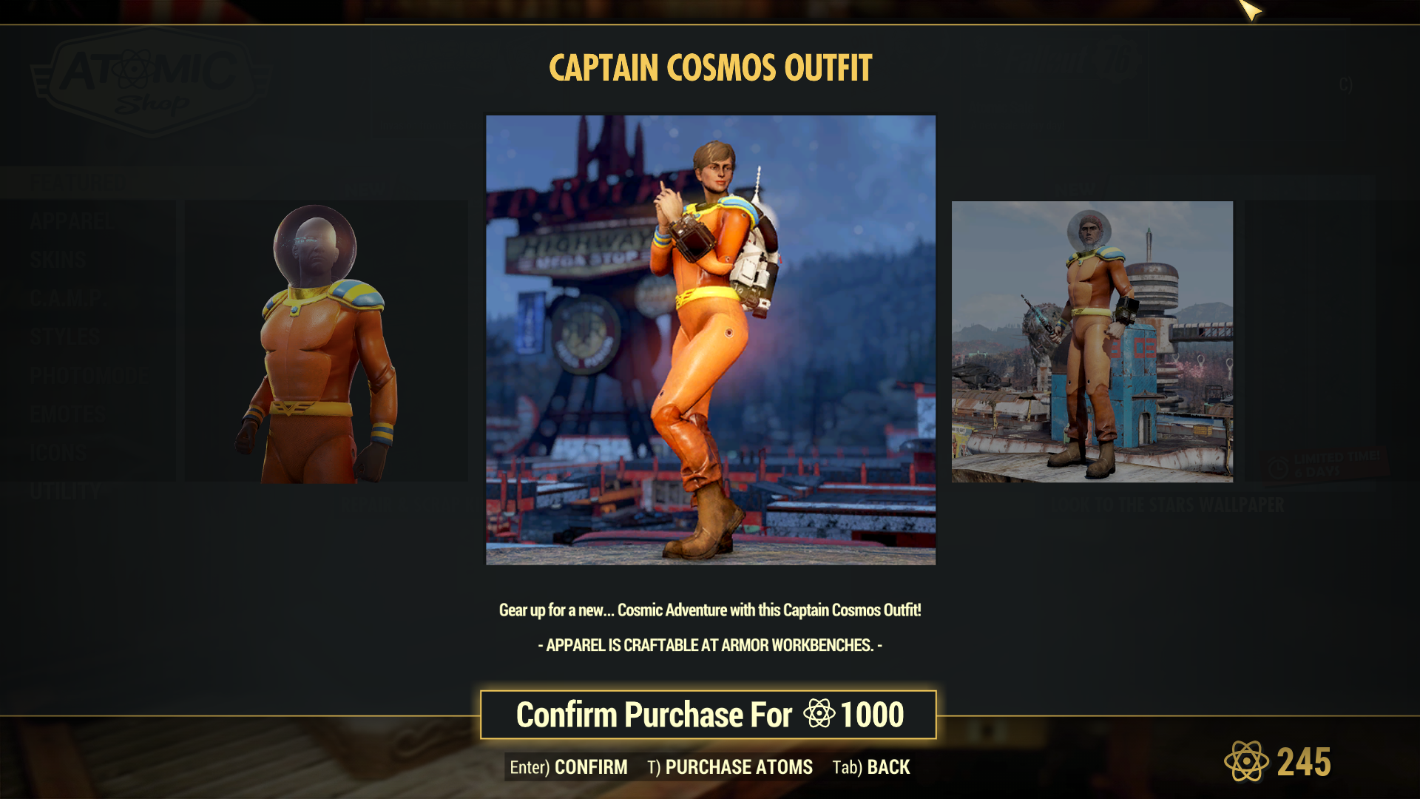Click the Atom icon in purchase button
The image size is (1420, 799).
click(x=819, y=714)
